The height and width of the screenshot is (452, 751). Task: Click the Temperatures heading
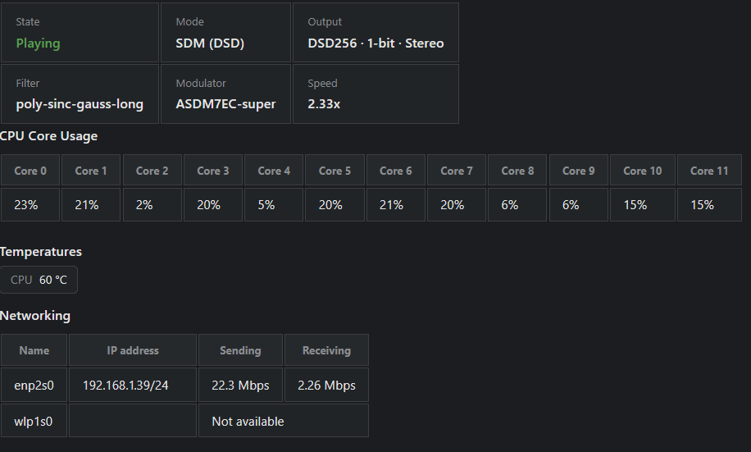pos(41,252)
